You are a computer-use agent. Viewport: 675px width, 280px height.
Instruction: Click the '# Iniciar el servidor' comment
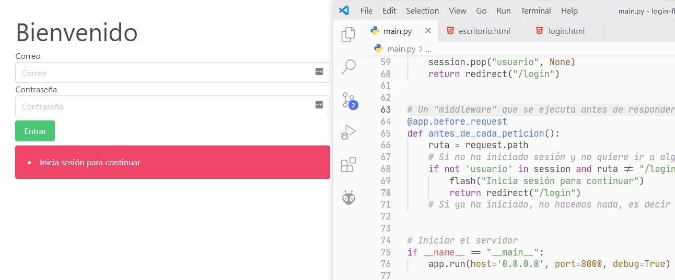click(x=462, y=240)
